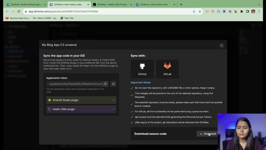
Task: Open the tab search dropdown chevron
Action: (x=259, y=5)
